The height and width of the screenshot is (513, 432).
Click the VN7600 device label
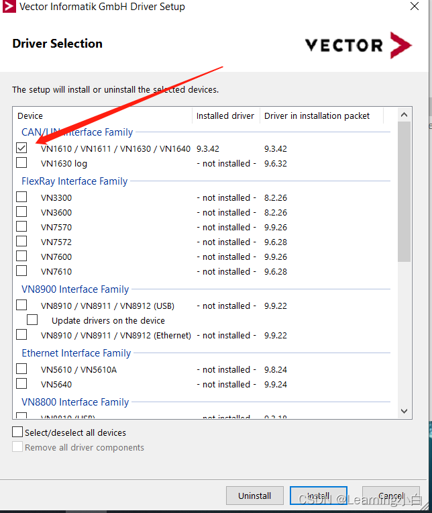[56, 256]
